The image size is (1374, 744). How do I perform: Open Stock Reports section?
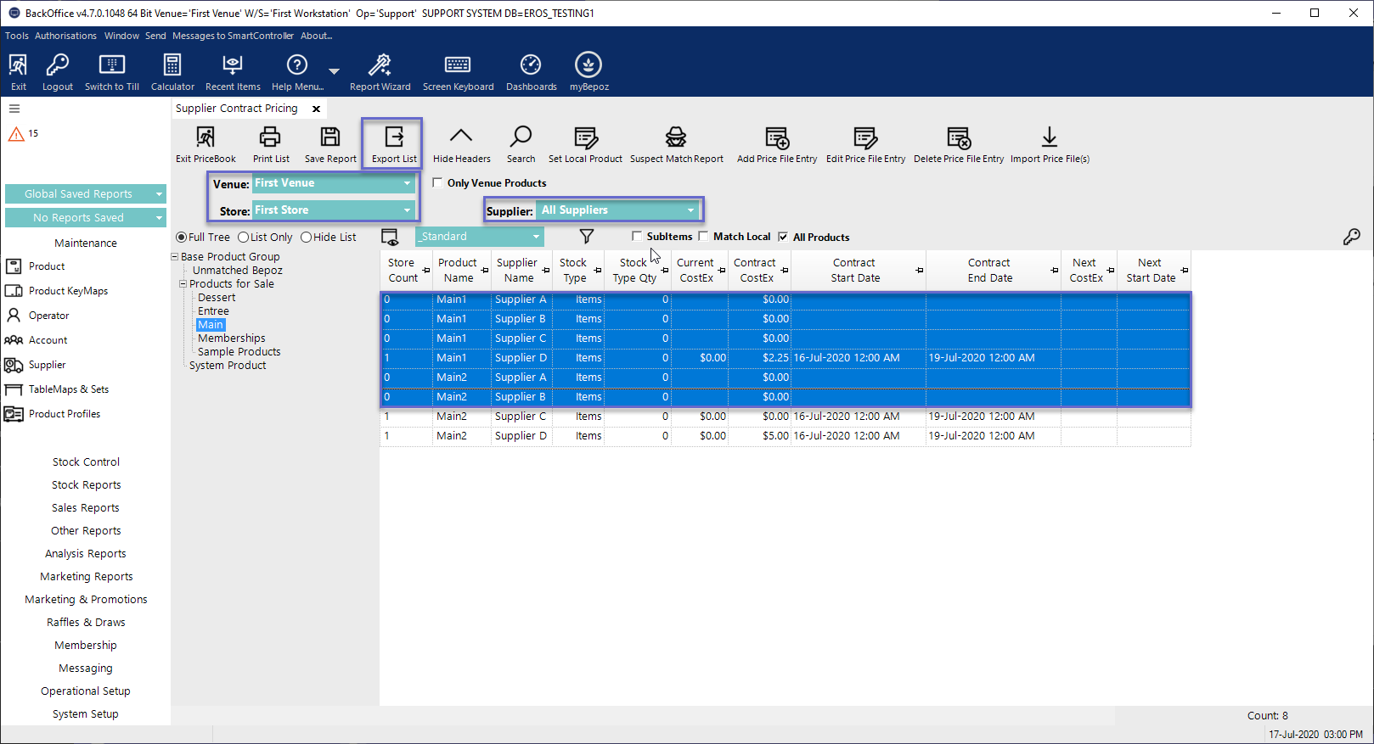tap(86, 485)
